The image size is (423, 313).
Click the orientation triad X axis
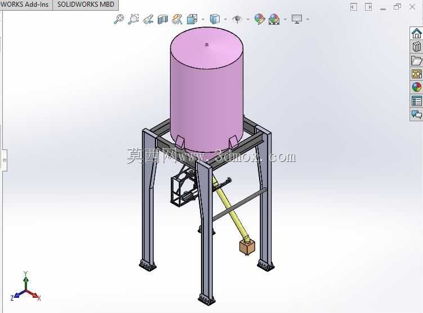pos(34,296)
